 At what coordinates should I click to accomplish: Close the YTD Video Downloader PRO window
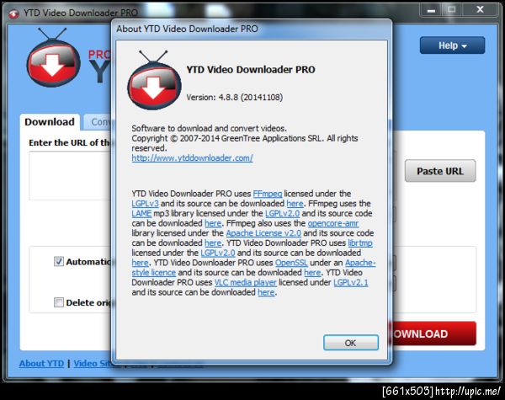[480, 10]
